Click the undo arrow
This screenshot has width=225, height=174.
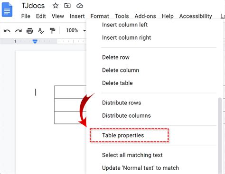coord(7,31)
